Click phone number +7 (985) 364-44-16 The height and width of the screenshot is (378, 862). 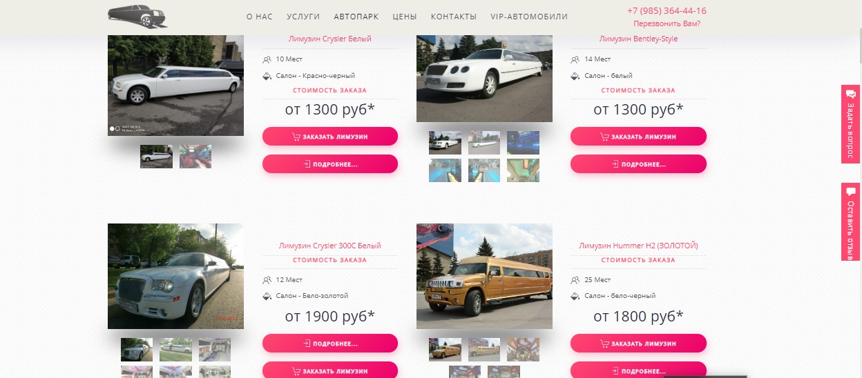[x=667, y=10]
